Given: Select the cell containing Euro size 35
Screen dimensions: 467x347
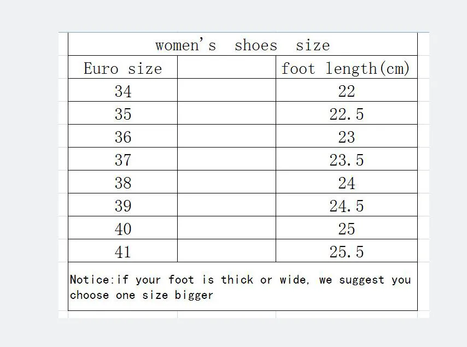Looking at the screenshot, I should click(122, 113).
